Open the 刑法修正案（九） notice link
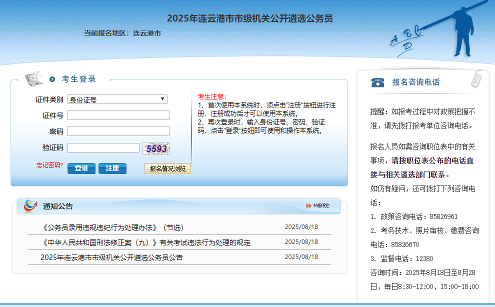Viewport: 495px width, 307px height. click(146, 242)
